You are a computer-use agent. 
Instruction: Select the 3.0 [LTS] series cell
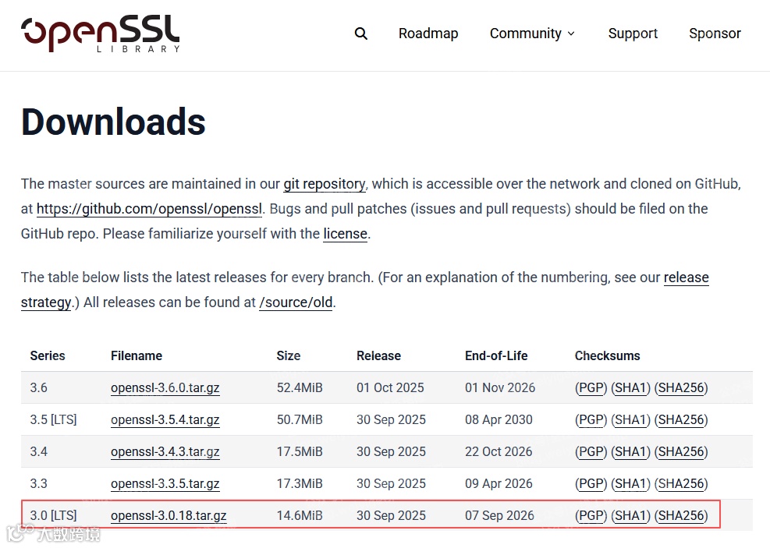[54, 515]
